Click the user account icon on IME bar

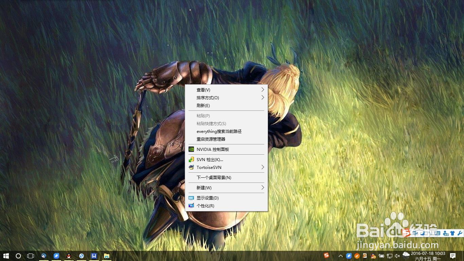[446, 233]
